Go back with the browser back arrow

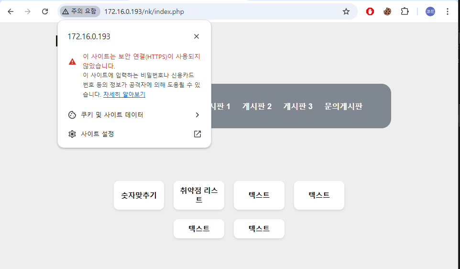[11, 11]
